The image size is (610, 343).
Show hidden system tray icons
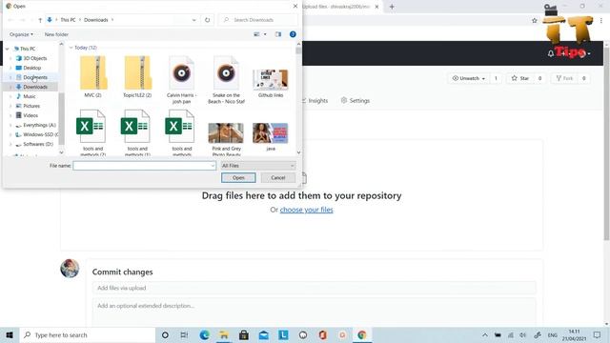[x=485, y=334]
